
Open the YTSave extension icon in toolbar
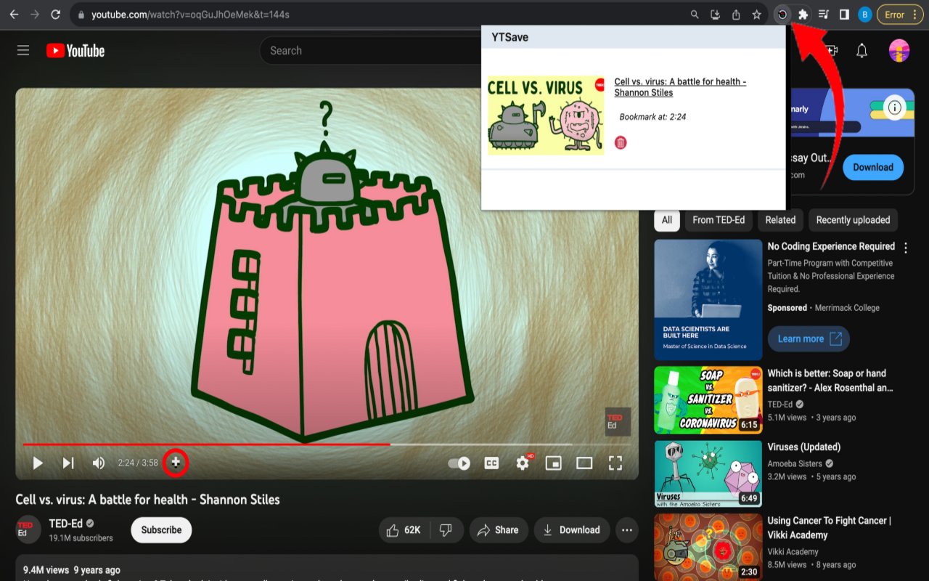tap(782, 15)
